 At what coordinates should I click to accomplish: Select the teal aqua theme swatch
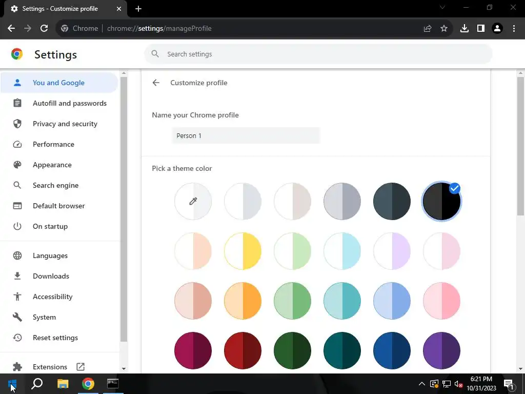pos(342,301)
